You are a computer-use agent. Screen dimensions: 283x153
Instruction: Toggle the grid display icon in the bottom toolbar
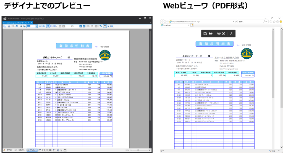point(50,150)
